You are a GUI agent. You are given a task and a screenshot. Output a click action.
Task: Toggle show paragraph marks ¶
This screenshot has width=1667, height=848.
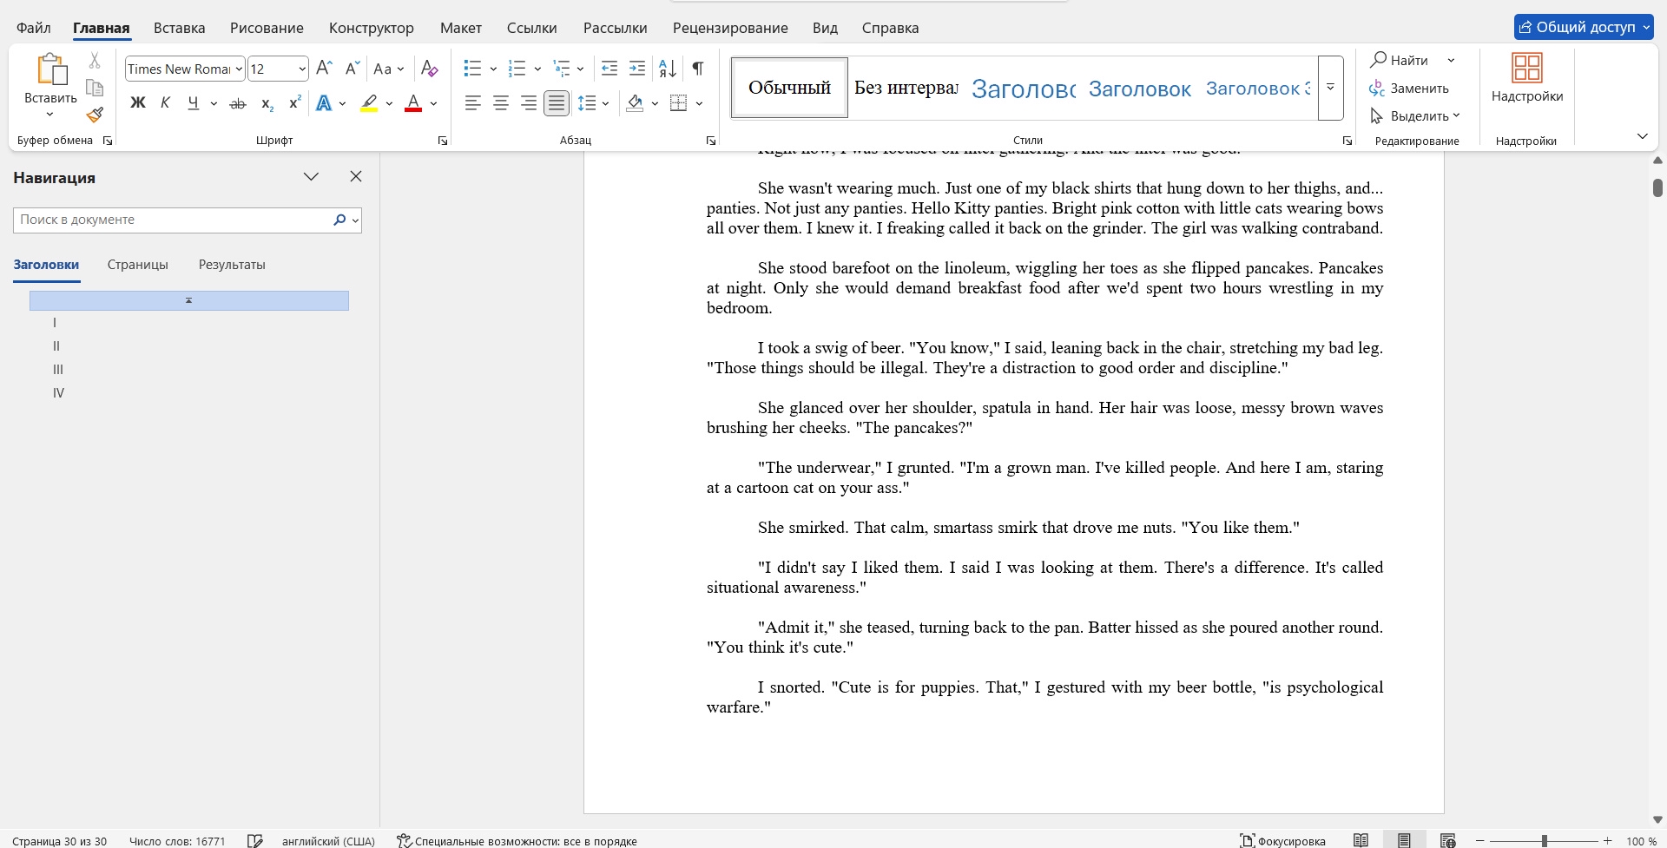click(697, 69)
